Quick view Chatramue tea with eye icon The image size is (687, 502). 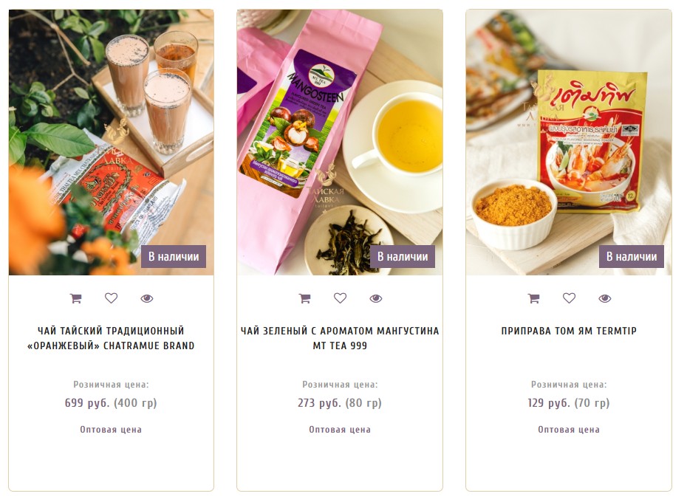[x=147, y=299]
